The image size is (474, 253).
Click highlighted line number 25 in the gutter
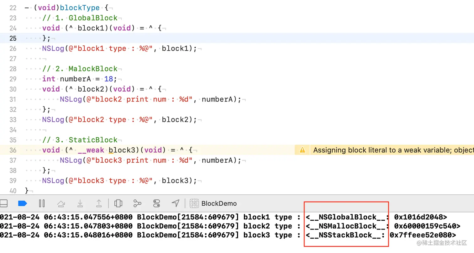(13, 38)
